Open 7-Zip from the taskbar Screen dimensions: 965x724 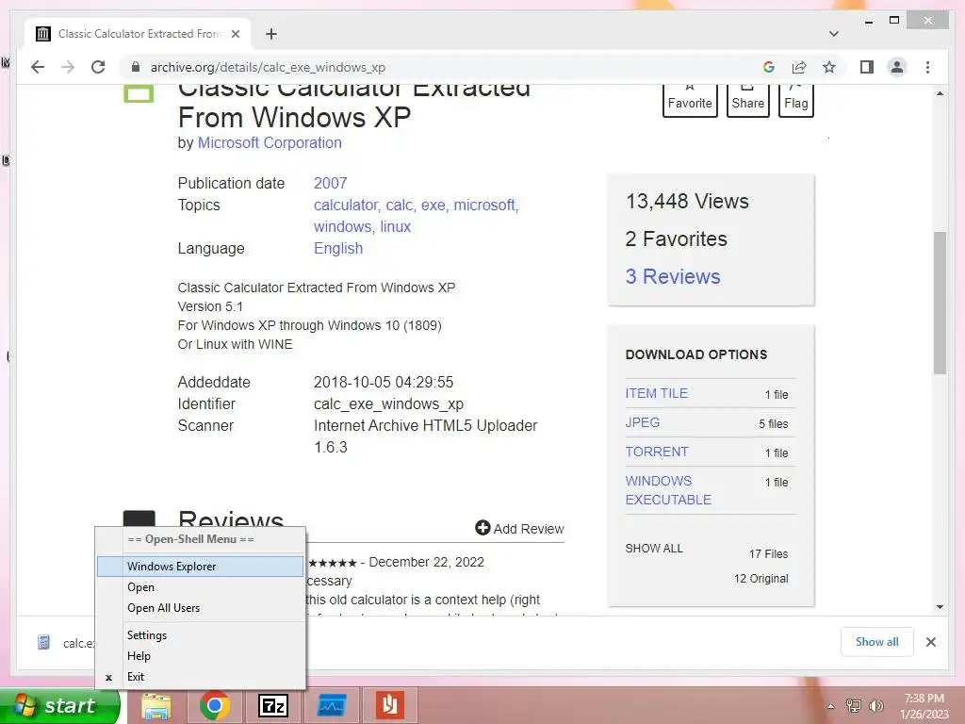[x=272, y=705]
